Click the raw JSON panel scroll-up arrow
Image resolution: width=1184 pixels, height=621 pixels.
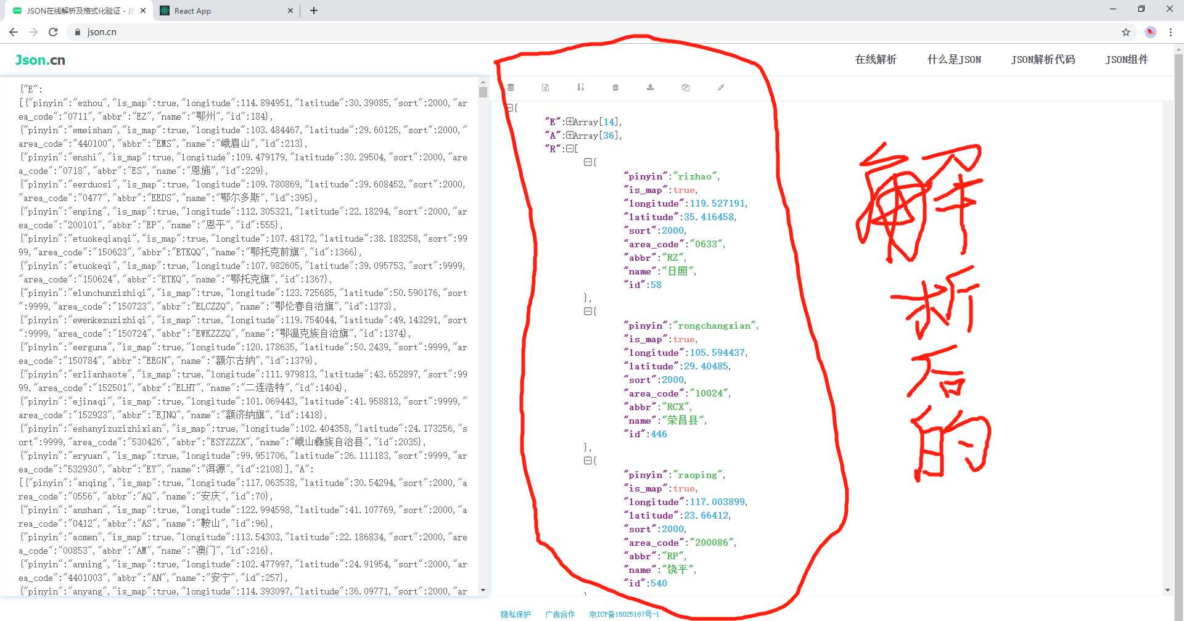[483, 82]
